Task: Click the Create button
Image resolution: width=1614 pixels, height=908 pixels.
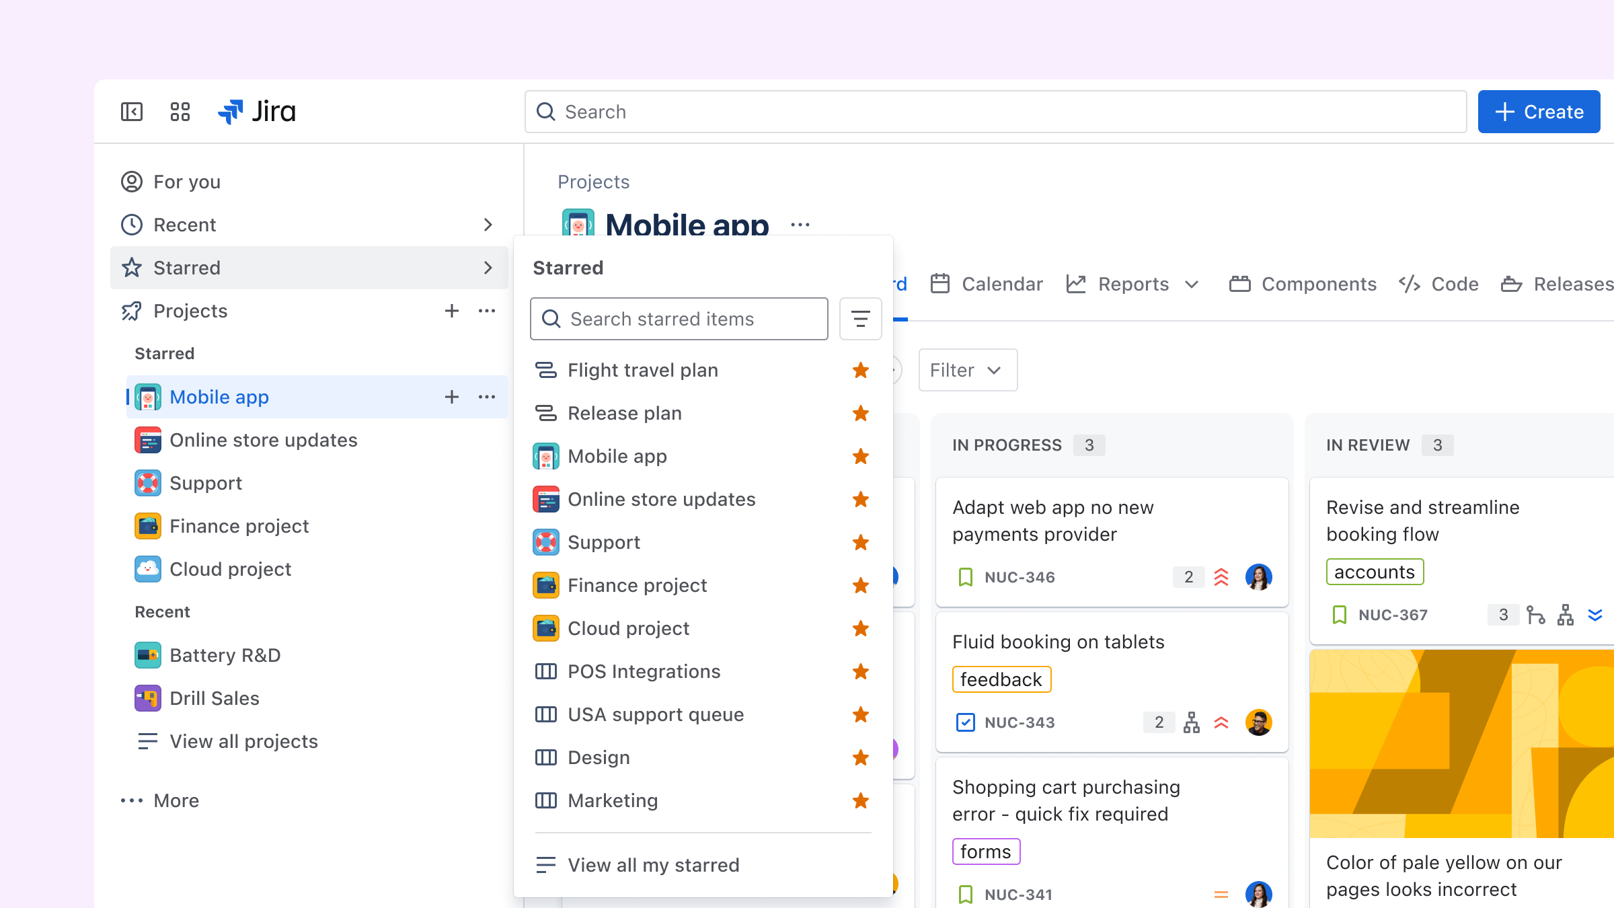Action: (1539, 112)
